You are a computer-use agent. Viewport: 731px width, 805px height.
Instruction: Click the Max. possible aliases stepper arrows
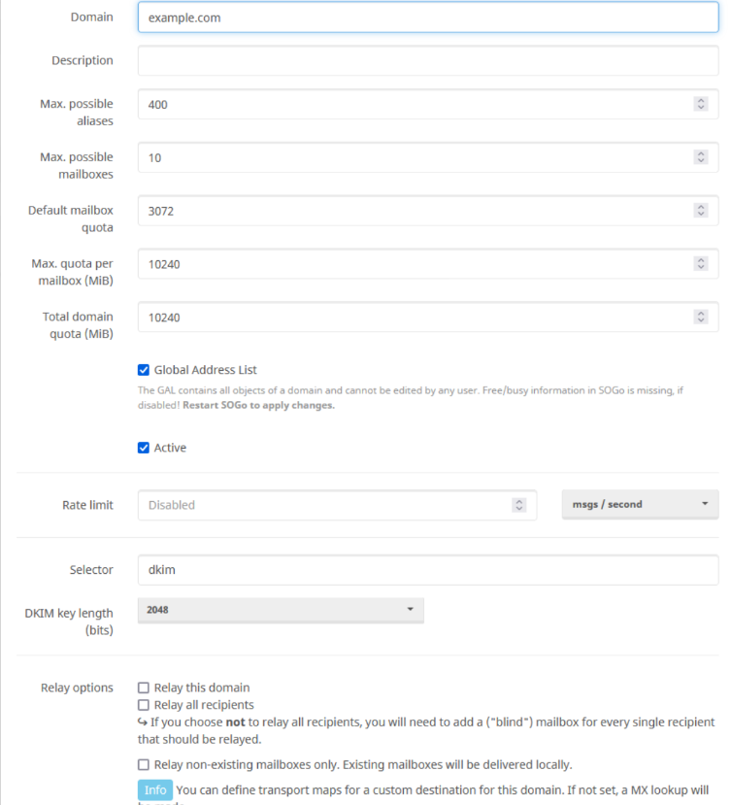pyautogui.click(x=700, y=104)
